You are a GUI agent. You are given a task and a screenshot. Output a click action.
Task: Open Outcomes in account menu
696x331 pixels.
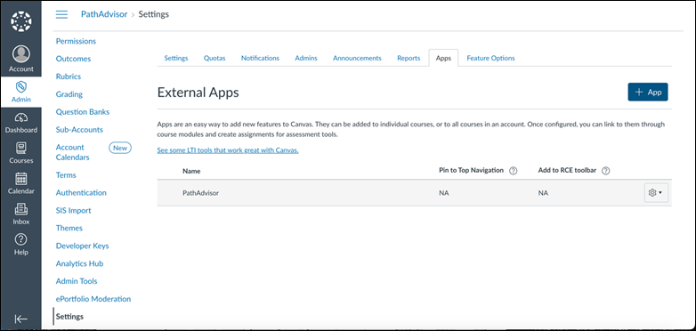click(73, 59)
